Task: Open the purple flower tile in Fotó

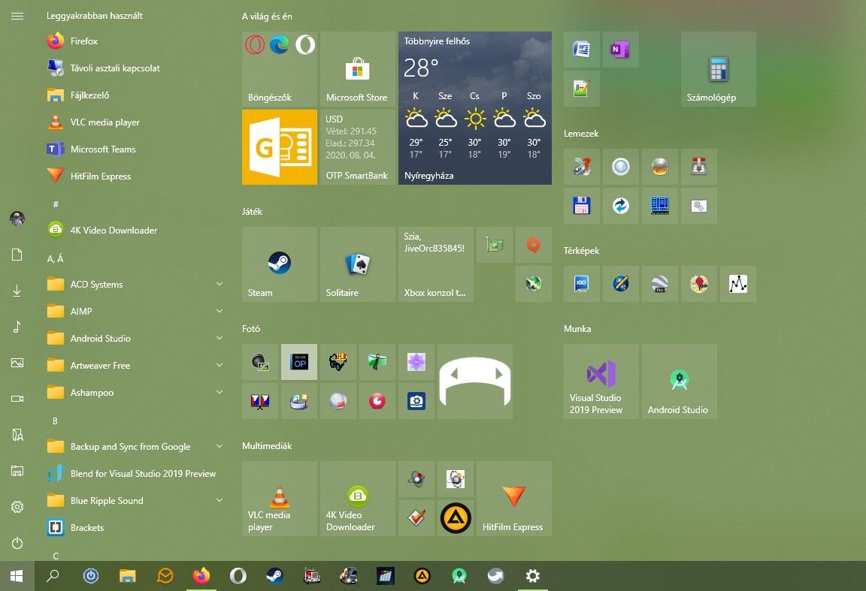Action: pyautogui.click(x=416, y=362)
